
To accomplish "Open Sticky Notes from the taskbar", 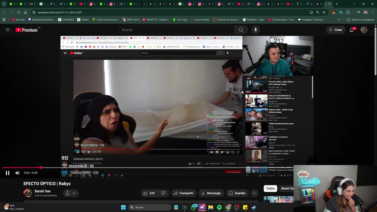I will [x=245, y=207].
